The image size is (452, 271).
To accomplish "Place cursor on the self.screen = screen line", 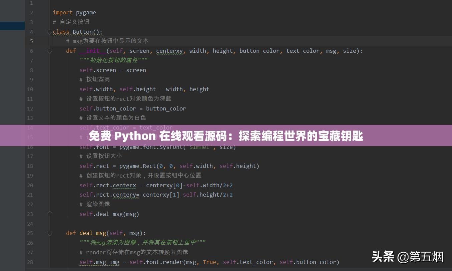I will click(112, 70).
